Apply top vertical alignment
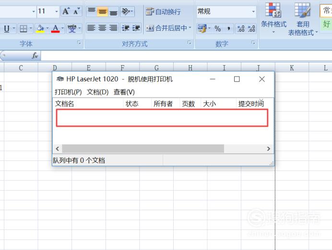The image size is (332, 250). [x=92, y=11]
